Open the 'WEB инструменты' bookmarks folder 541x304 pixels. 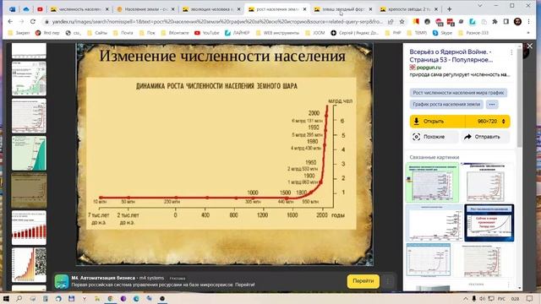click(x=278, y=33)
